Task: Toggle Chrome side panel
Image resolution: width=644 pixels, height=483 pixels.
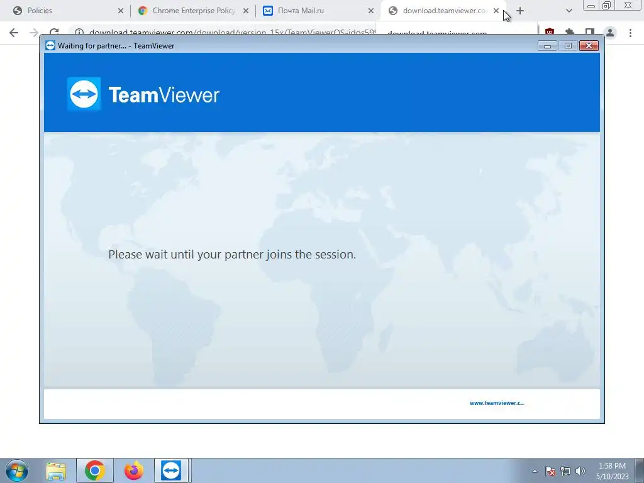Action: click(x=590, y=33)
